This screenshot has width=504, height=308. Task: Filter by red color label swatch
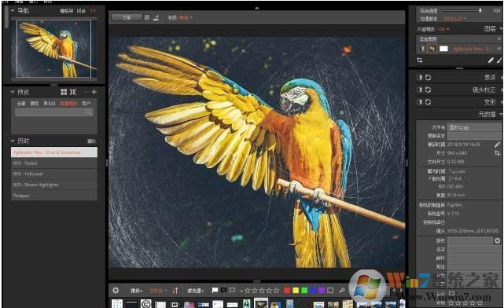tap(287, 291)
